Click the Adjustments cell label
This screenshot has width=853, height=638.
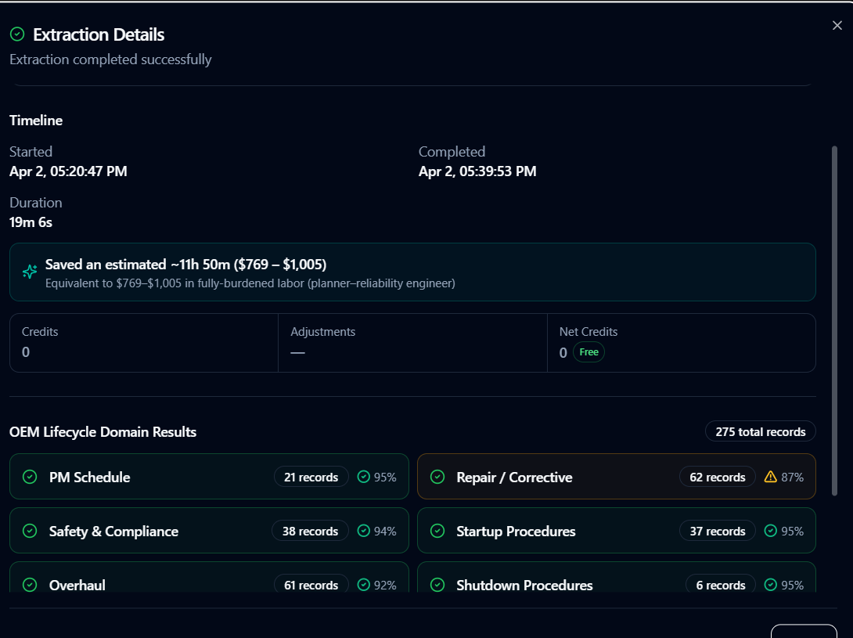click(322, 331)
